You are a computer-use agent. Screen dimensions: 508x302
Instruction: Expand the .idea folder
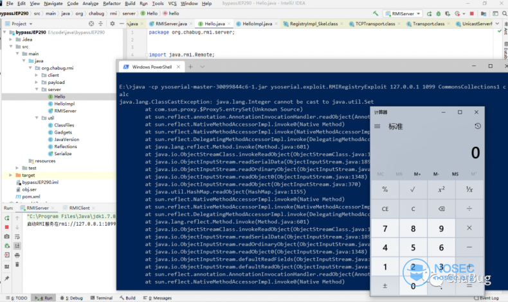11,39
